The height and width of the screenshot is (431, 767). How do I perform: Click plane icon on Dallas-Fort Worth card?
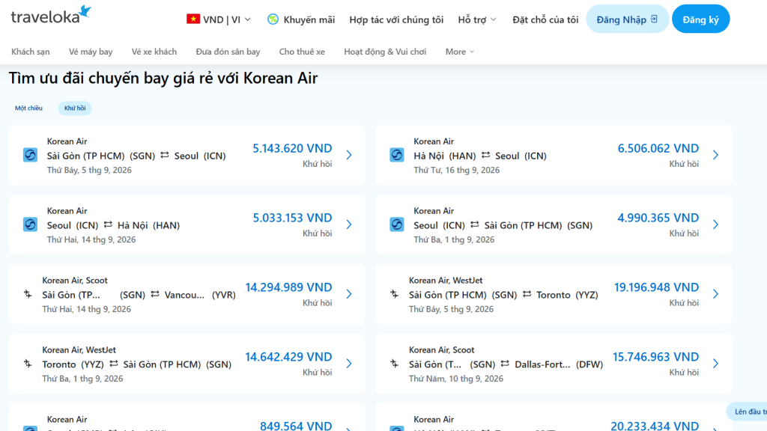click(x=394, y=363)
